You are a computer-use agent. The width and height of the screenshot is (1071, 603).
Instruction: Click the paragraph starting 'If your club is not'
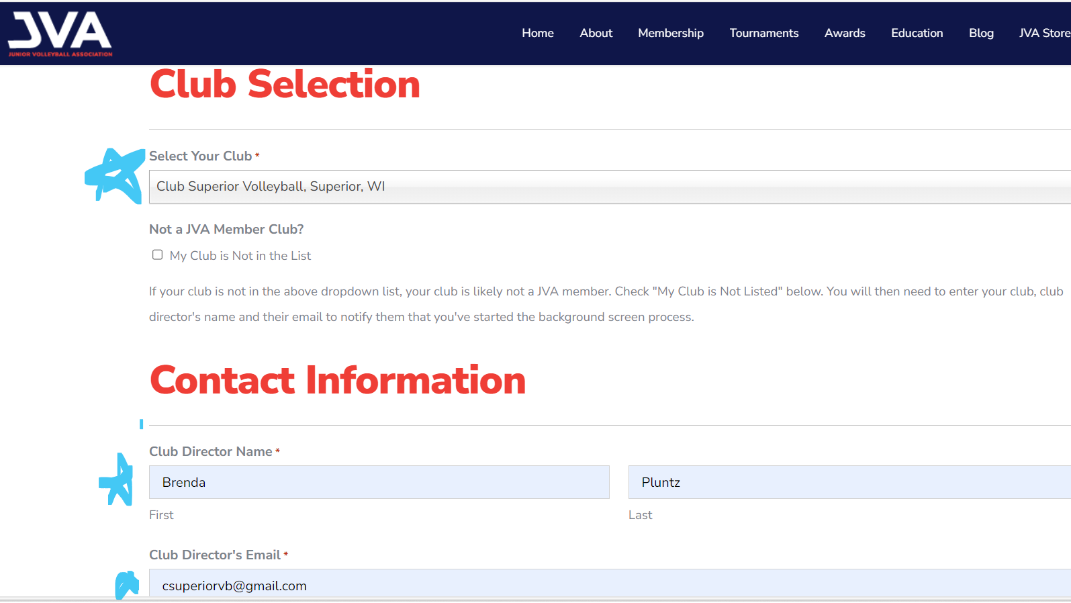click(x=606, y=304)
